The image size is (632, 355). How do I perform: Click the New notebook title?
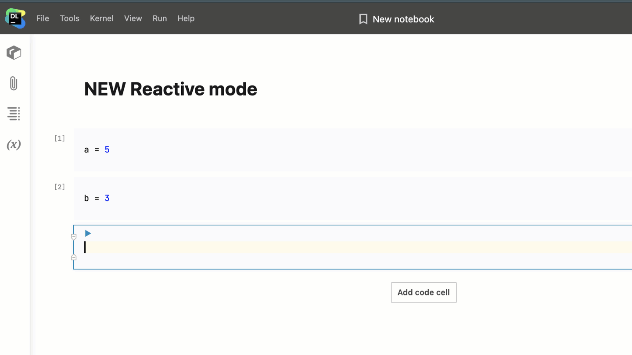coord(403,19)
